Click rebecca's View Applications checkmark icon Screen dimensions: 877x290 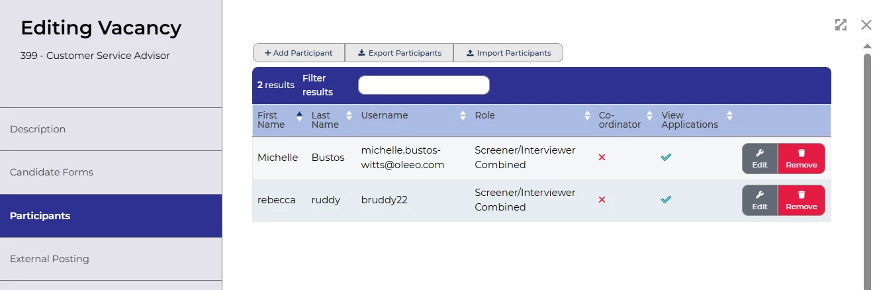666,199
